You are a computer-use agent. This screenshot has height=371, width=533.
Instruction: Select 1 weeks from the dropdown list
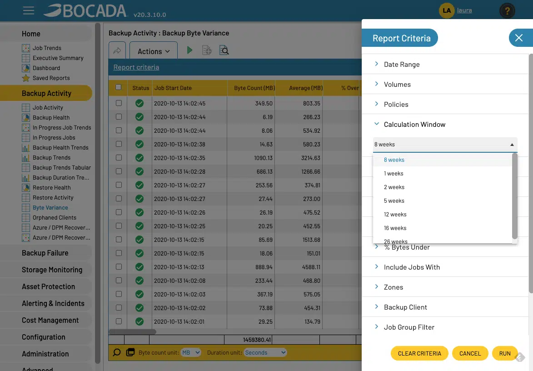[443, 173]
